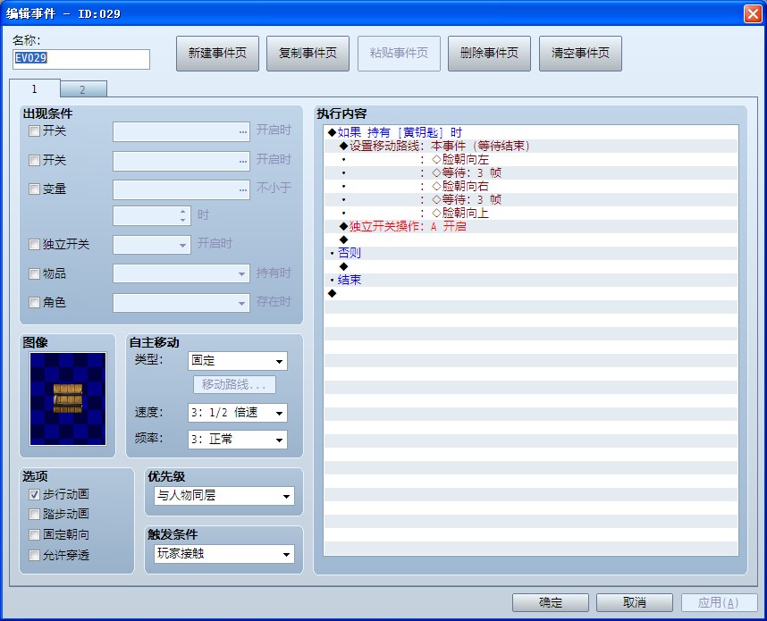767x621 pixels.
Task: Open the 类型 movement type dropdown
Action: [x=238, y=361]
